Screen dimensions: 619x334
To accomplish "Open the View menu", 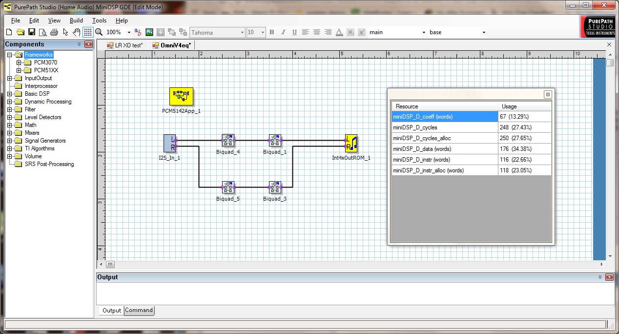I will (x=54, y=21).
